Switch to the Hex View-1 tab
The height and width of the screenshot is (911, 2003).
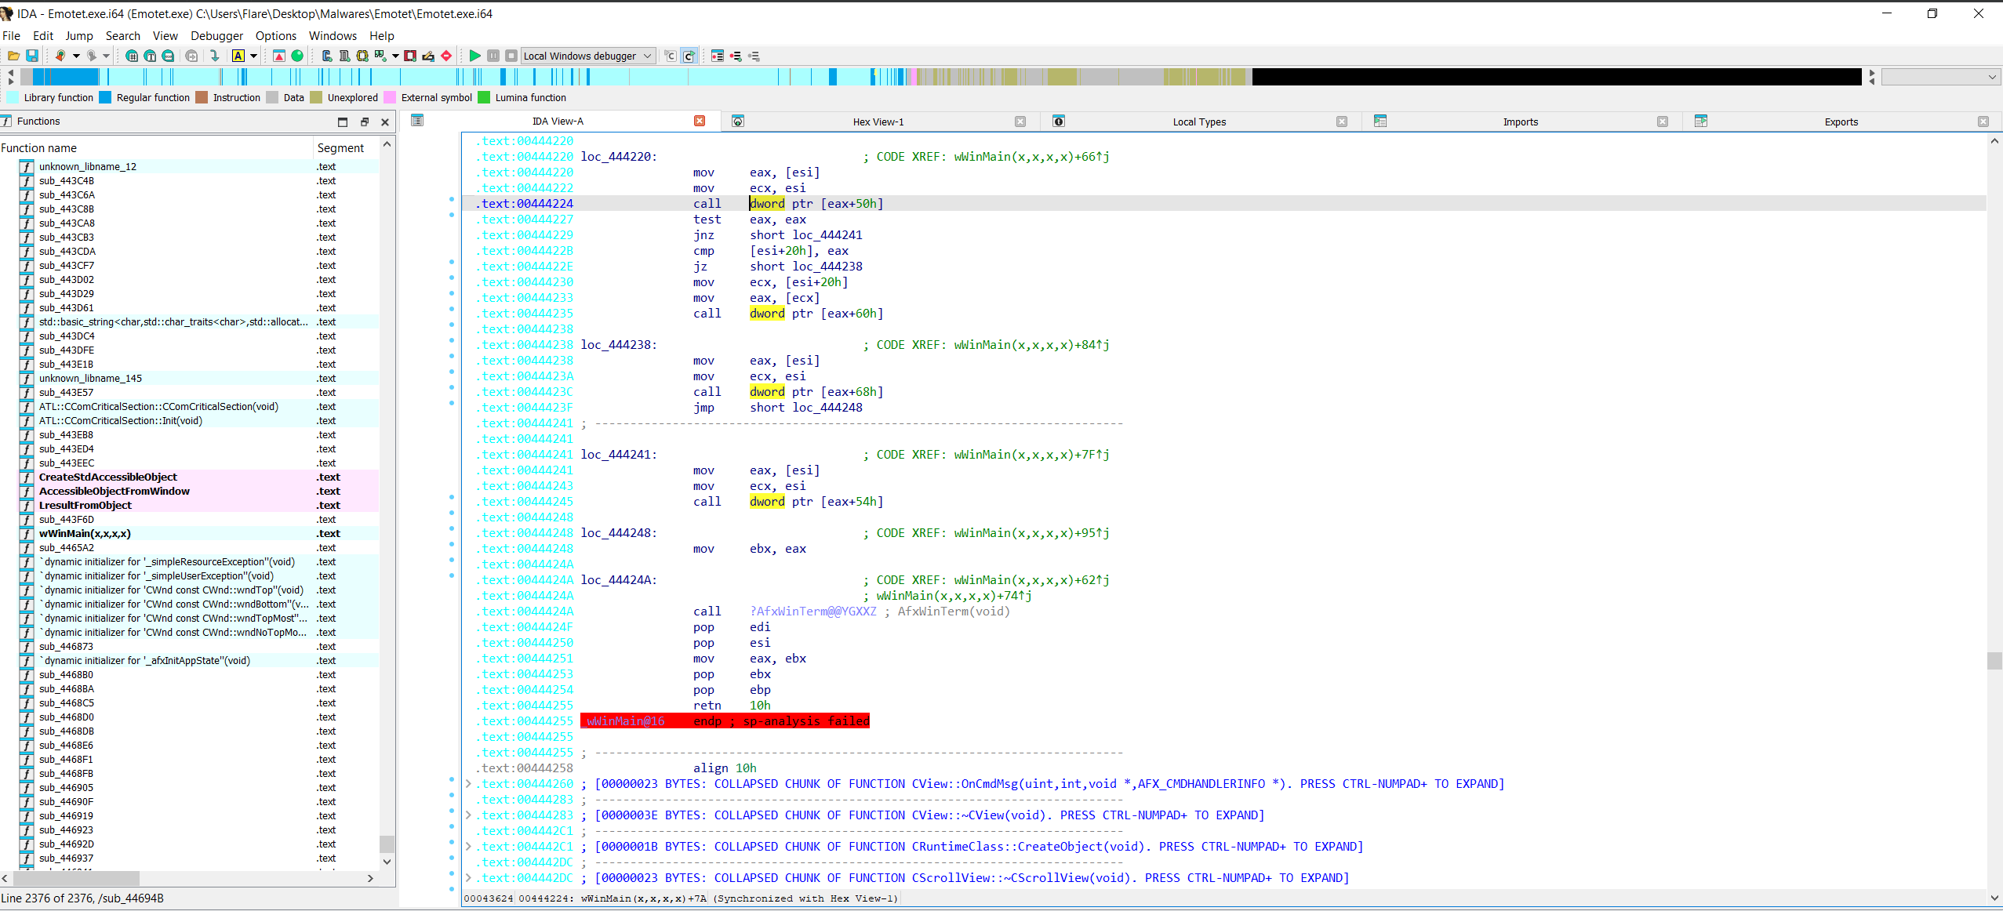coord(878,122)
